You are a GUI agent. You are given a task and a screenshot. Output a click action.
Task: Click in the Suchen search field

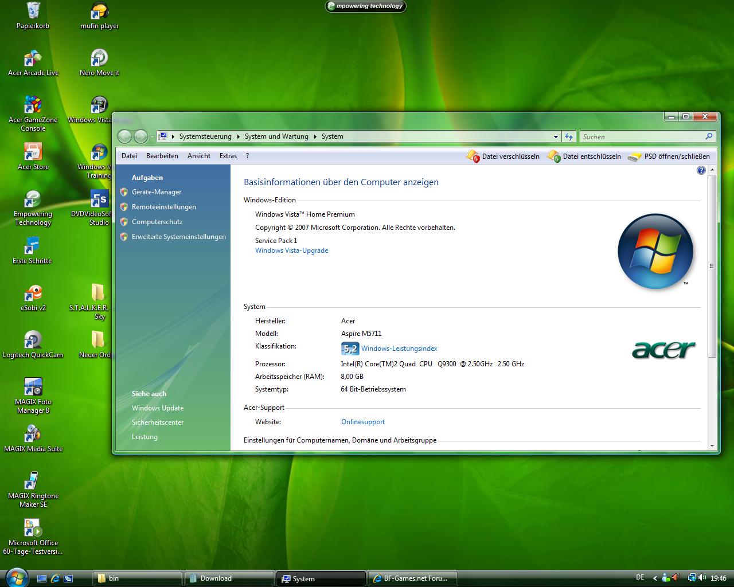[x=642, y=136]
